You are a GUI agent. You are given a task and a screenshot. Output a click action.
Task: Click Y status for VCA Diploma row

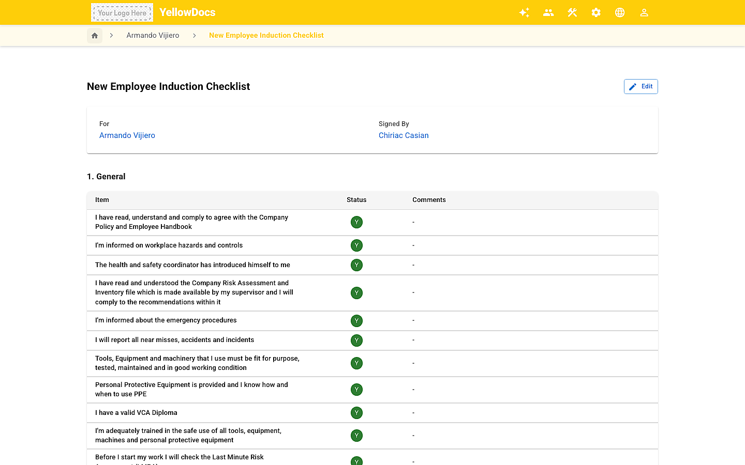point(356,413)
